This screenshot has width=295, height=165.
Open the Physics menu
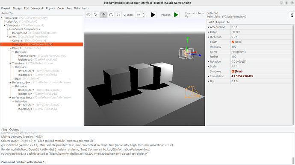pyautogui.click(x=50, y=8)
